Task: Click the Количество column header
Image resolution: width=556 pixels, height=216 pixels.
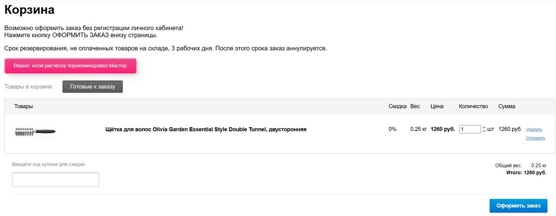Action: pyautogui.click(x=473, y=107)
